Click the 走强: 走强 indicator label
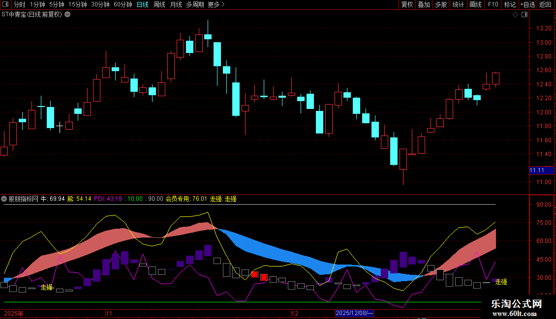 click(x=223, y=199)
